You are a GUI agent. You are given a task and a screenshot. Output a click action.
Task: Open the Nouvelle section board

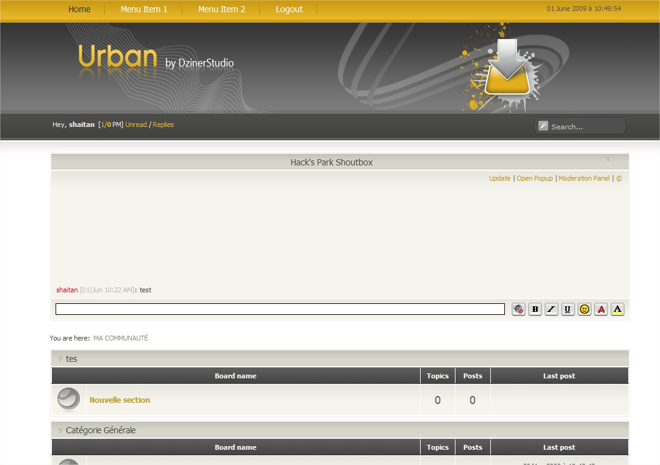120,400
